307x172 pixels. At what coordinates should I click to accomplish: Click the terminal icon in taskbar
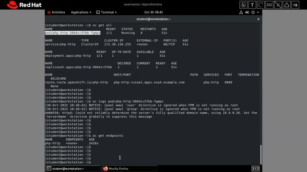tap(49, 169)
